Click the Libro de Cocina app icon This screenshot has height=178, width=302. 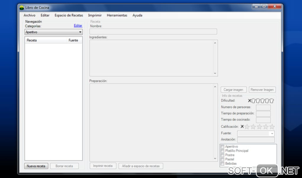point(22,8)
